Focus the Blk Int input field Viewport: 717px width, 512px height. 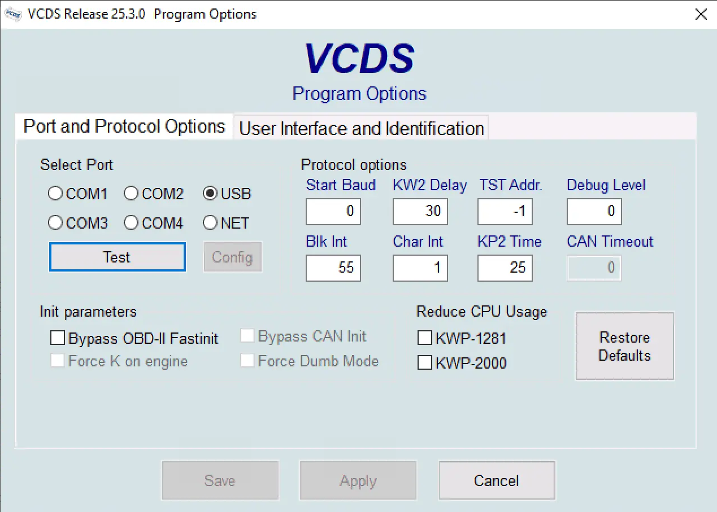click(333, 268)
